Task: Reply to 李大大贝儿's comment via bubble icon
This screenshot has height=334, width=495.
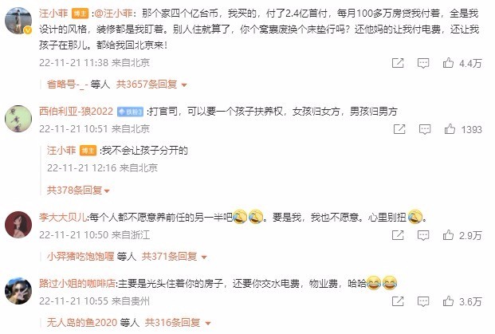Action: (423, 235)
